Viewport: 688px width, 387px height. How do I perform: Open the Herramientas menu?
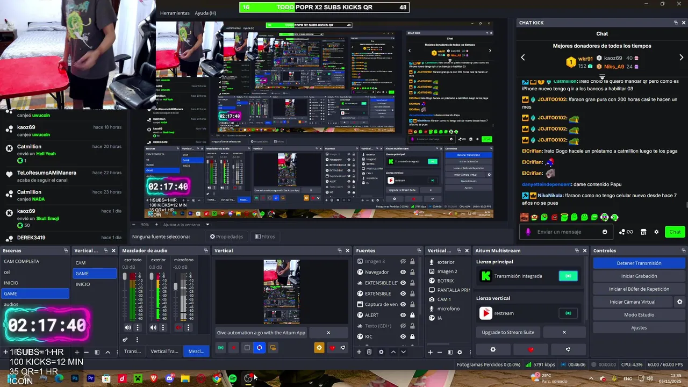pos(175,13)
